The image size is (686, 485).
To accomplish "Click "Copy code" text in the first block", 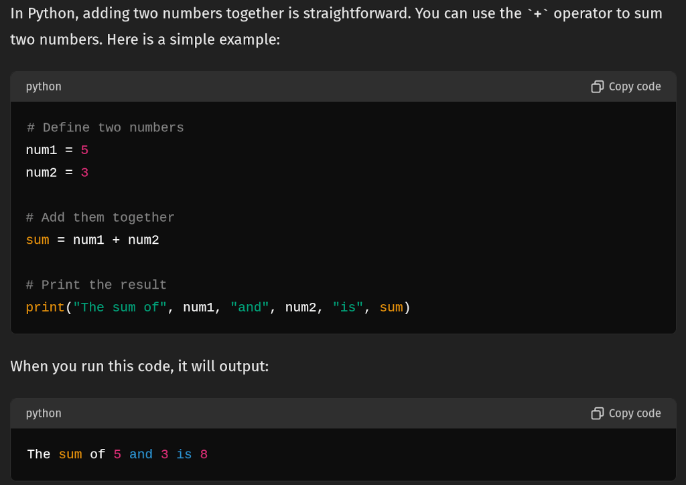I will point(635,86).
